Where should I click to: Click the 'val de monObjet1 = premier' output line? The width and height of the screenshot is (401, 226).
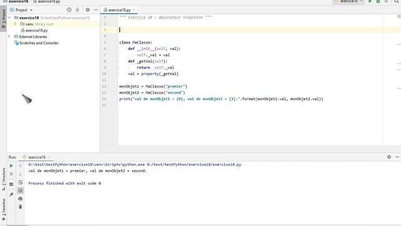[x=88, y=171]
